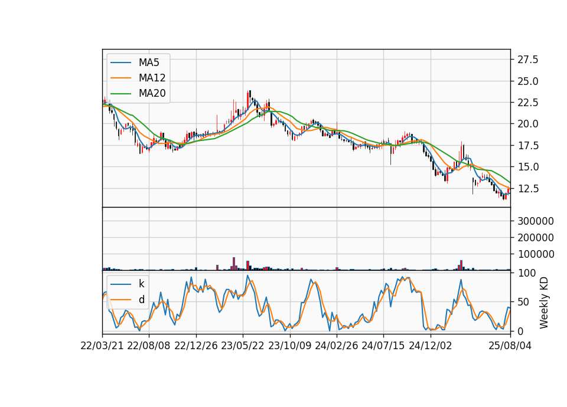Click the d legend label in KD panel
567x407 pixels.
pos(141,300)
